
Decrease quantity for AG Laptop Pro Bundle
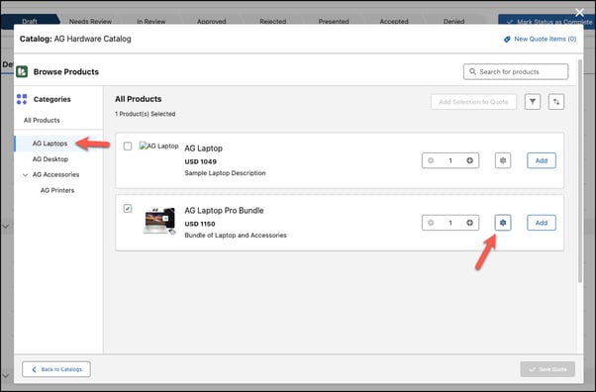click(x=431, y=223)
